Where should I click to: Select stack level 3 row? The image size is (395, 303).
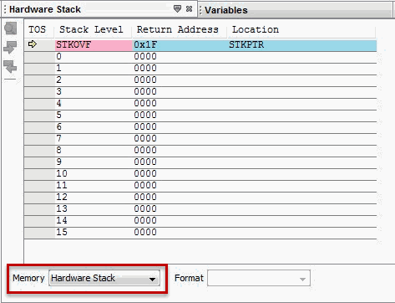click(200, 92)
